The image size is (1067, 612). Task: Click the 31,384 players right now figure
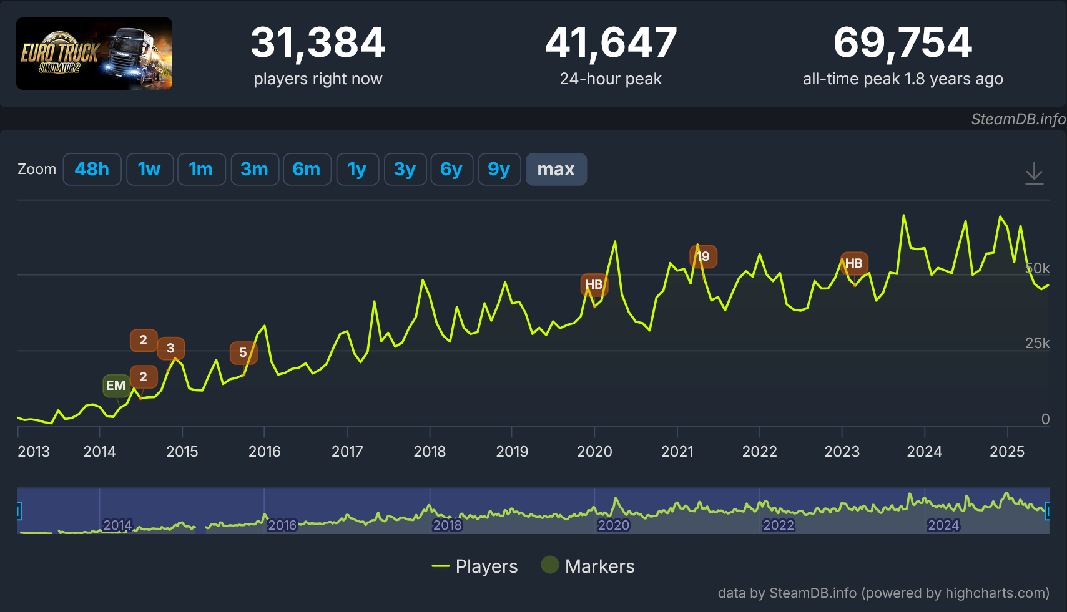pos(318,42)
